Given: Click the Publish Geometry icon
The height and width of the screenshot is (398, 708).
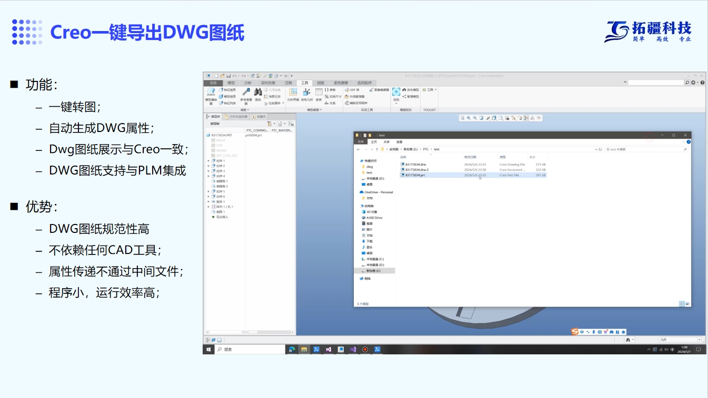Looking at the screenshot, I should point(306,94).
